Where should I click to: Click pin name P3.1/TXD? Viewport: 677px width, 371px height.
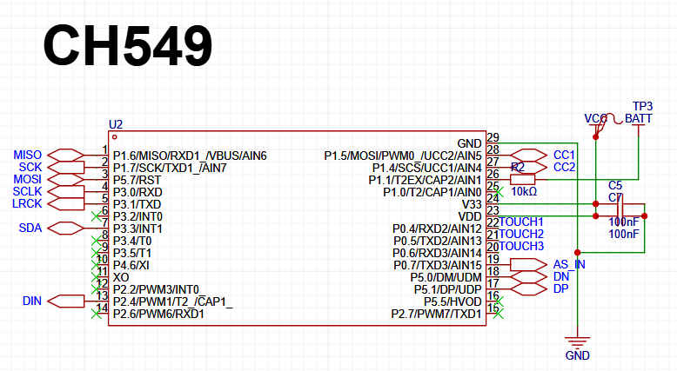coord(137,204)
